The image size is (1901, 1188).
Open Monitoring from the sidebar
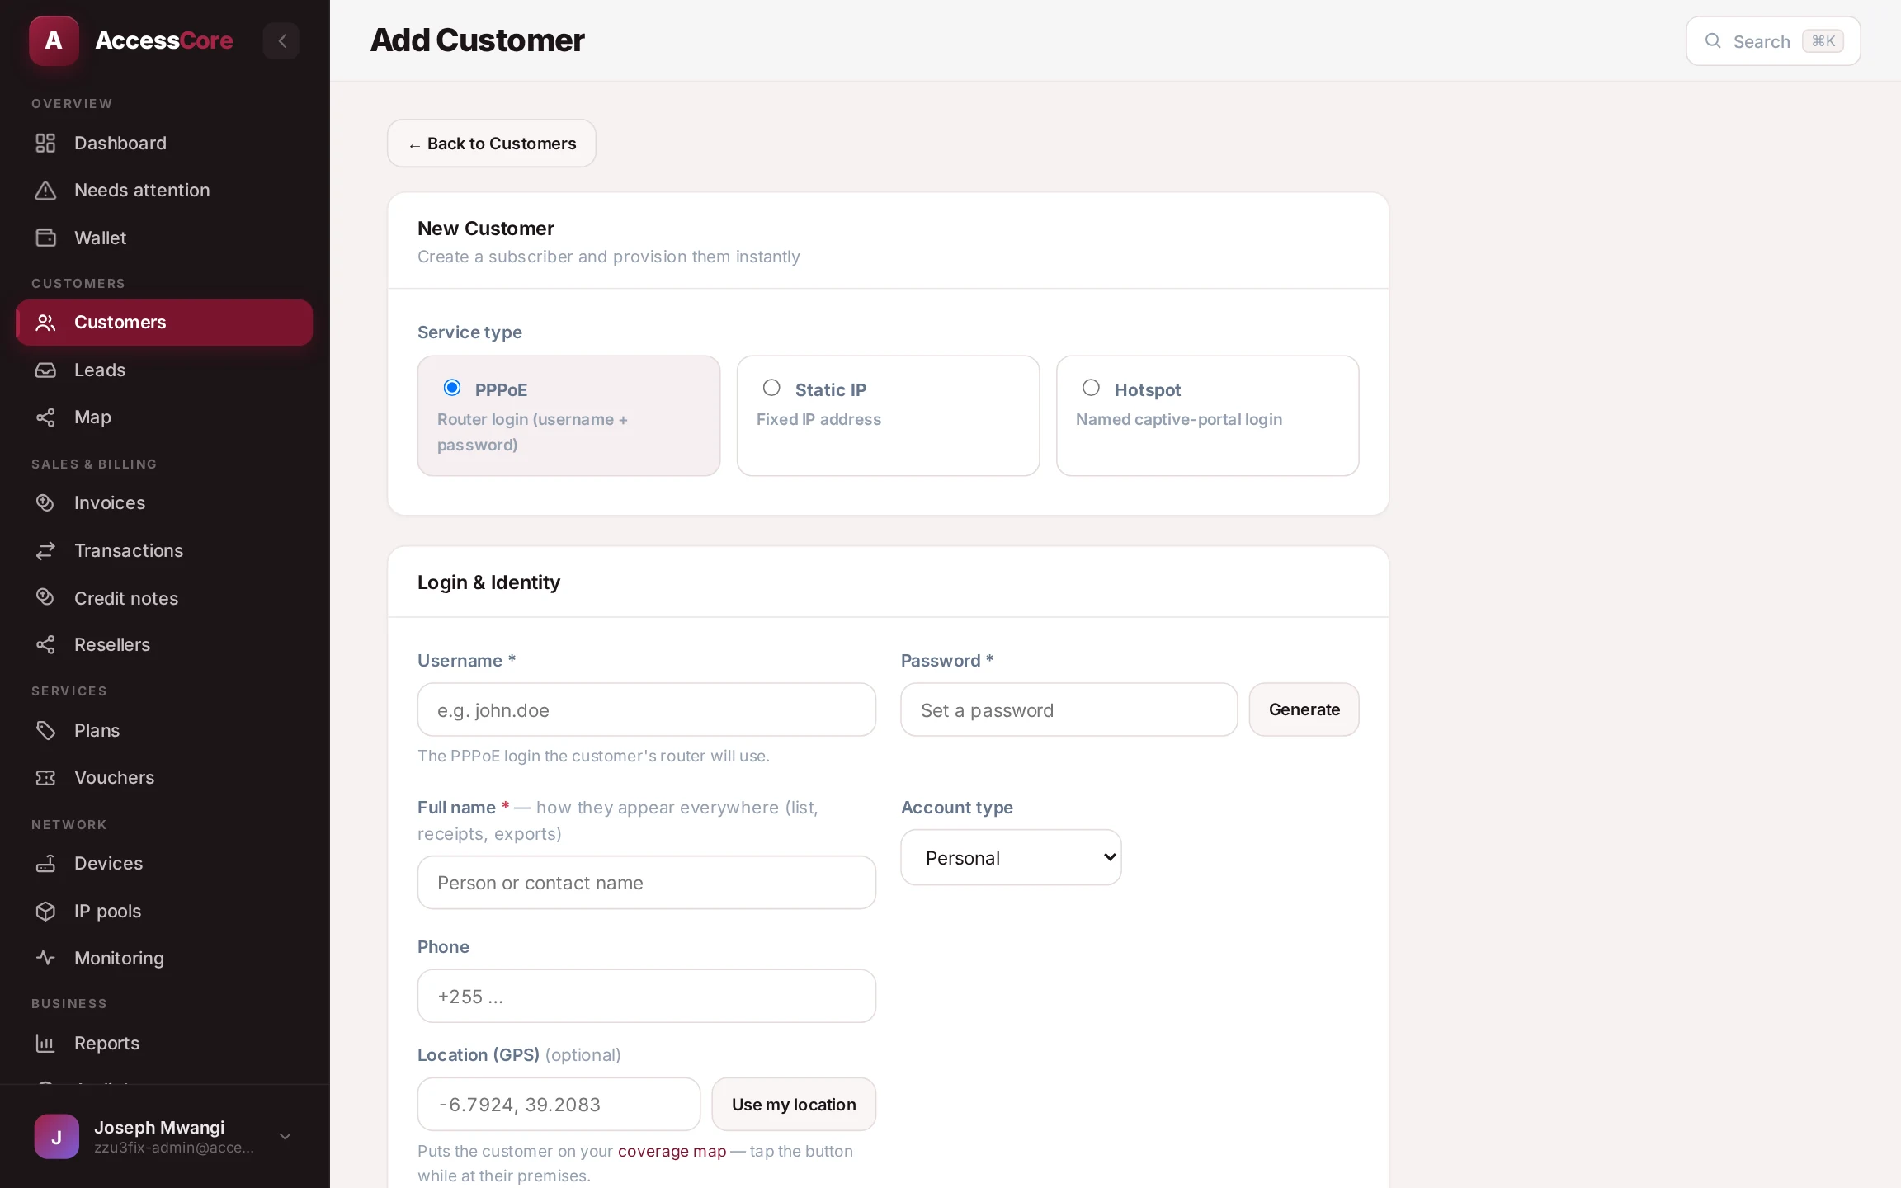[164, 958]
